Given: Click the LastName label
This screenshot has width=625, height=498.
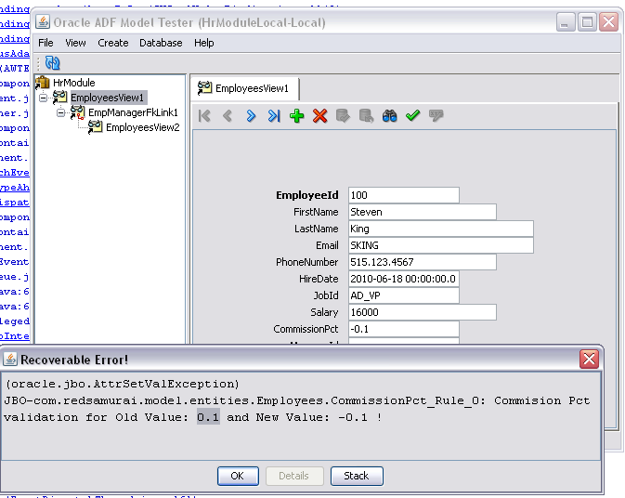Looking at the screenshot, I should [x=316, y=229].
